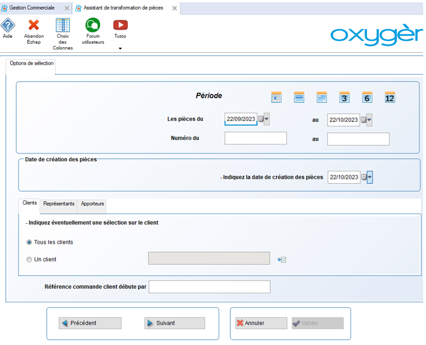The image size is (426, 345).
Task: Select the 12-month period calendar icon
Action: [x=389, y=97]
